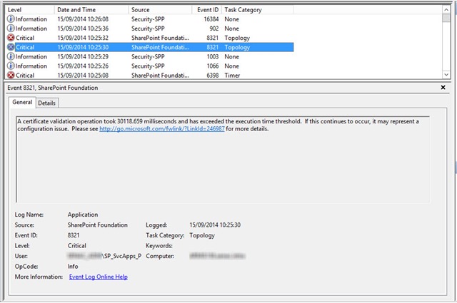Click the Topology cell in the highlighted row
The height and width of the screenshot is (303, 457).
point(237,47)
